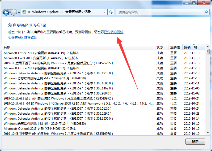The height and width of the screenshot is (151, 212).
Task: Minimize the update history window
Action: click(187, 3)
